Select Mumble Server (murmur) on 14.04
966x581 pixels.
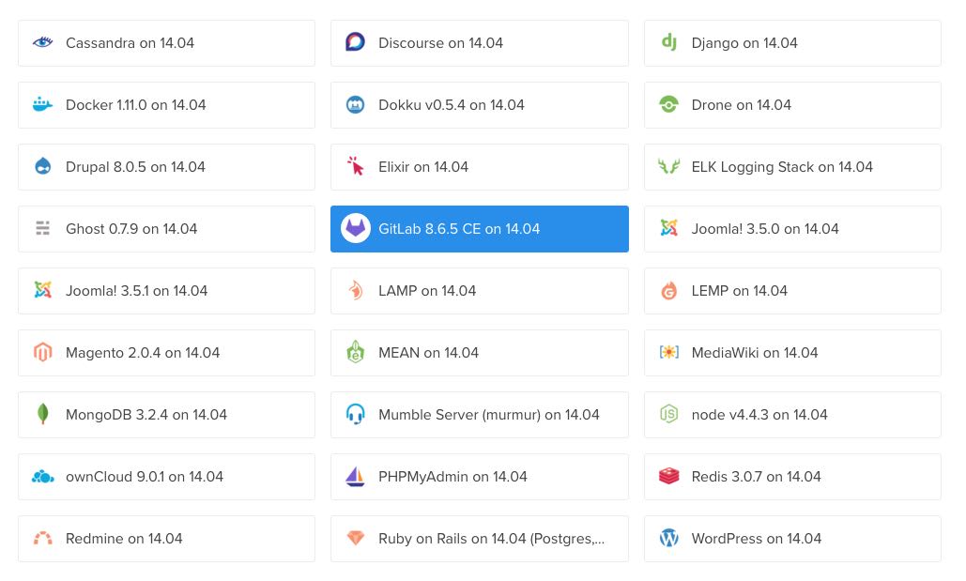pyautogui.click(x=480, y=415)
